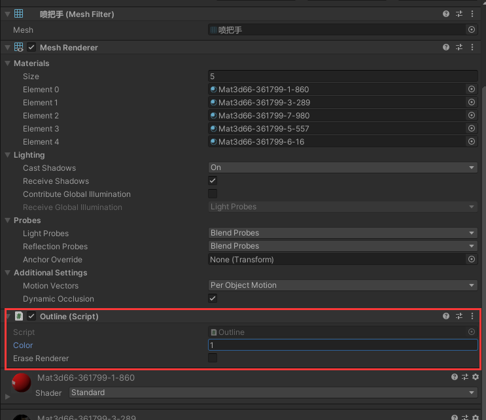Open presets for Mat3d66-361799-1-860 material
This screenshot has height=420, width=486.
(x=465, y=377)
